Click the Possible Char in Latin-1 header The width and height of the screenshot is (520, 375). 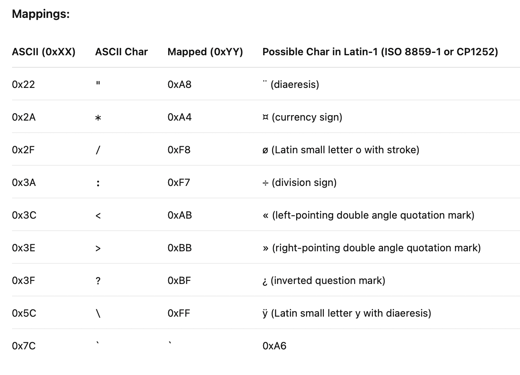point(380,52)
